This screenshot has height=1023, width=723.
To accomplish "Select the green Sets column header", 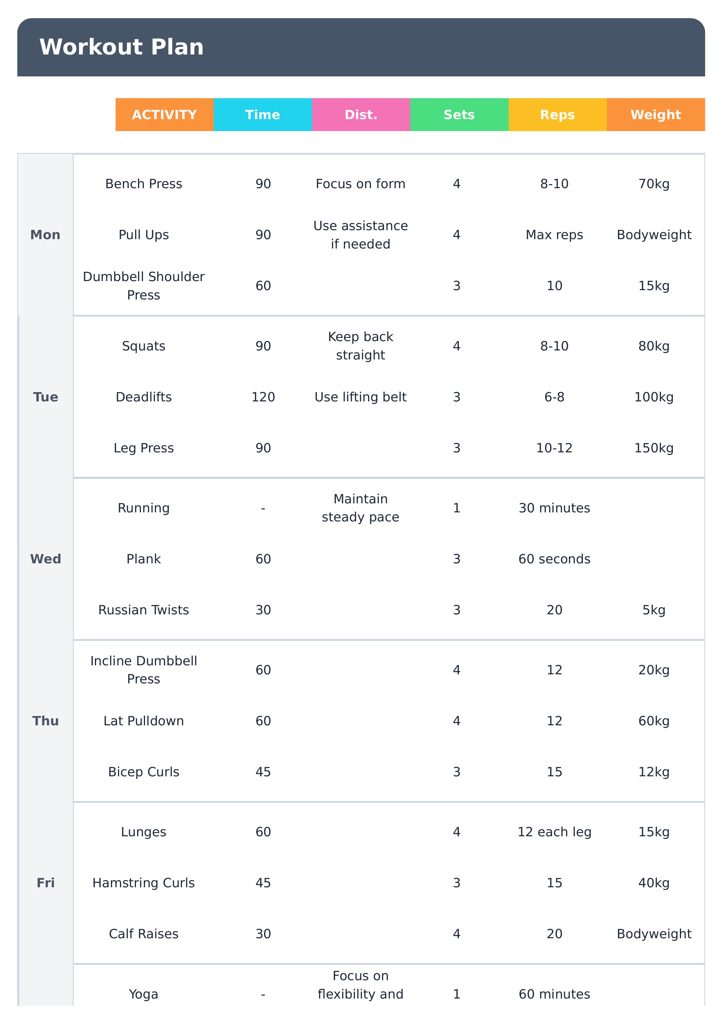I will tap(459, 114).
